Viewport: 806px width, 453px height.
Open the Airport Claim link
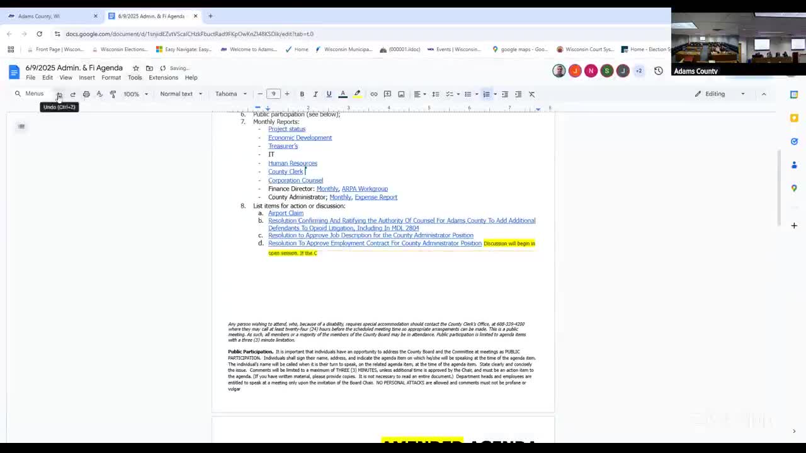(x=285, y=213)
